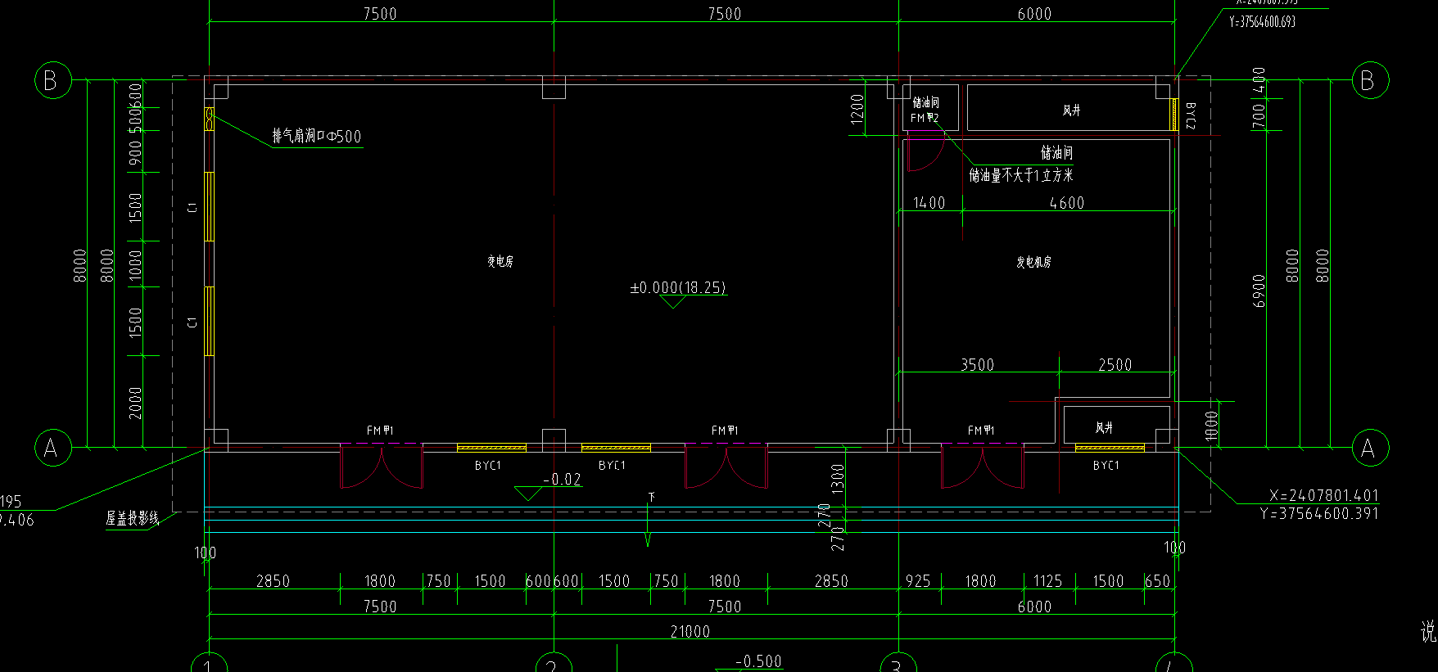Select the 3500 dimension text
The height and width of the screenshot is (672, 1438).
(978, 364)
